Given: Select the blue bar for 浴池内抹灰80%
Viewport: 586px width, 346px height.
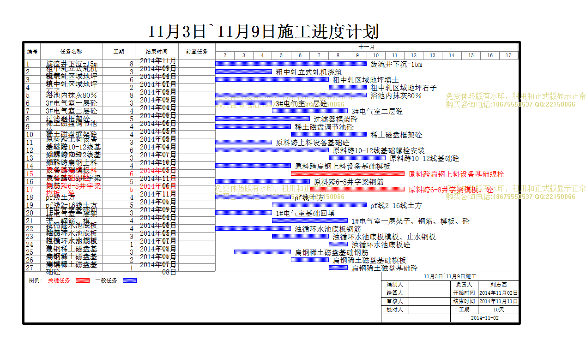Looking at the screenshot, I should (291, 95).
